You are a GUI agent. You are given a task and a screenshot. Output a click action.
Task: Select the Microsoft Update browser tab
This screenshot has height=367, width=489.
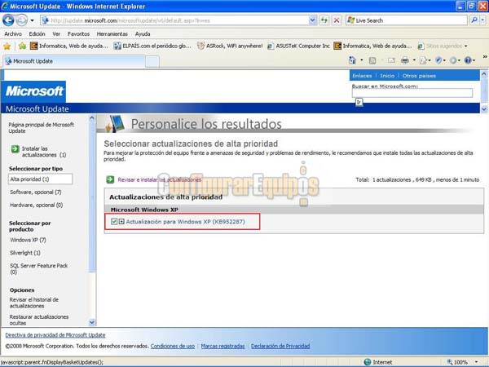74,61
